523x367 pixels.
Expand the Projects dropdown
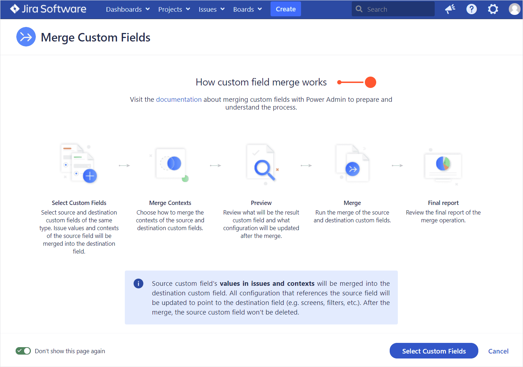coord(174,9)
